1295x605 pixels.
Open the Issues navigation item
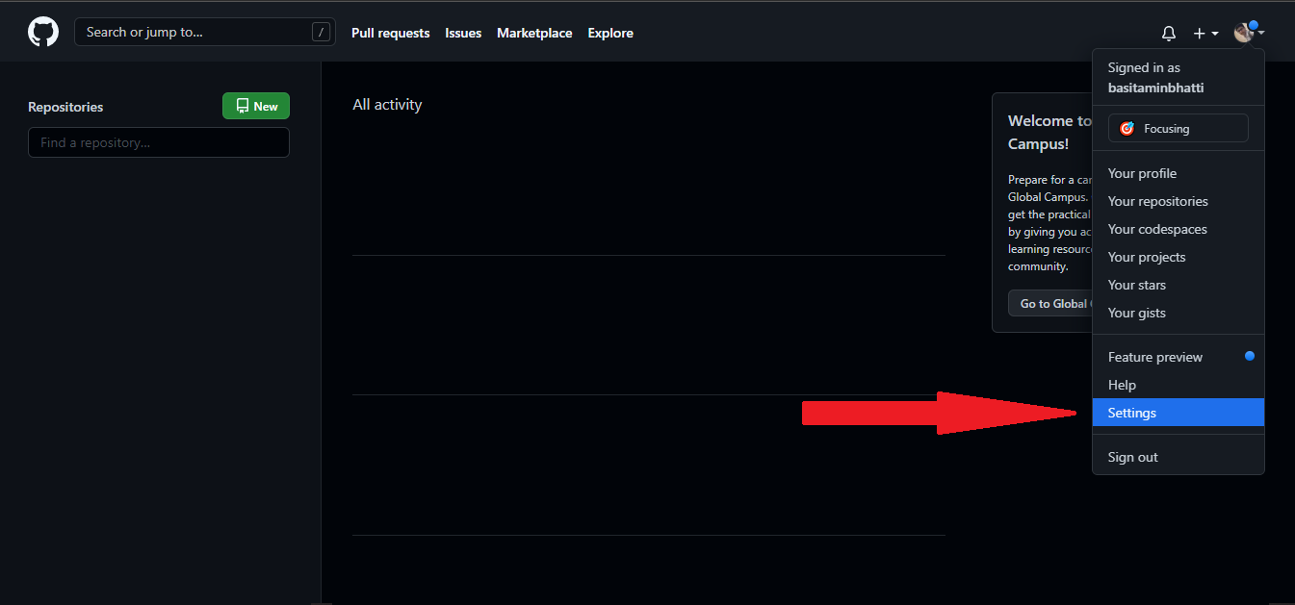(463, 33)
